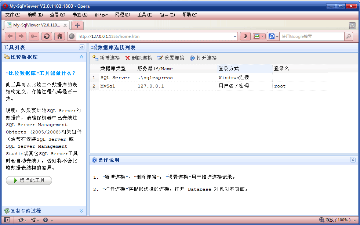
Task: Open the image display mode dropdown arrow
Action: tap(263, 36)
